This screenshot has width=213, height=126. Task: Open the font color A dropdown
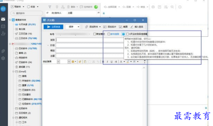pos(124,62)
